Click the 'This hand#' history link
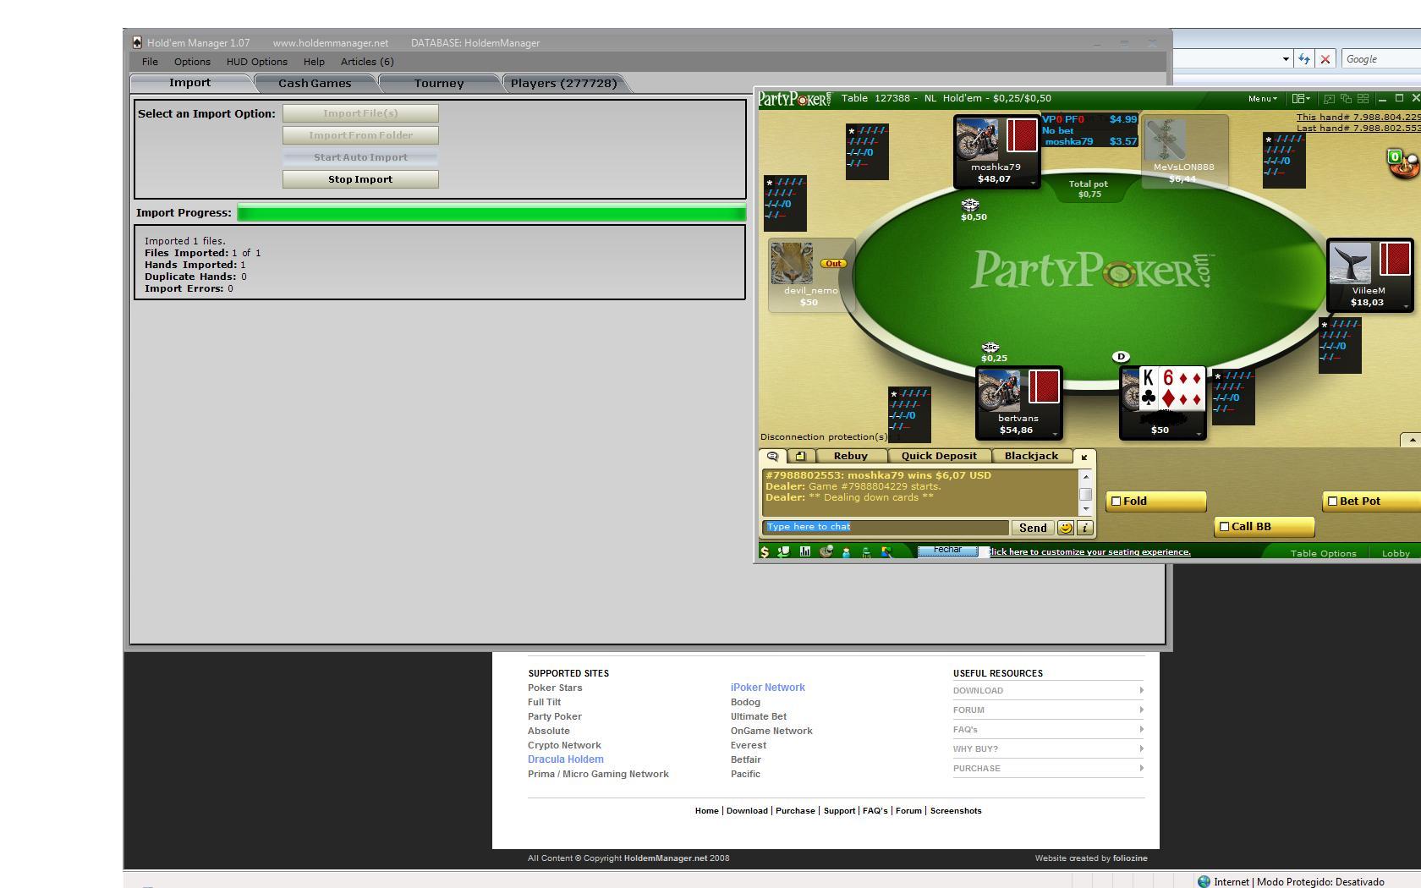Screen dimensions: 1421x888 [x=1358, y=117]
